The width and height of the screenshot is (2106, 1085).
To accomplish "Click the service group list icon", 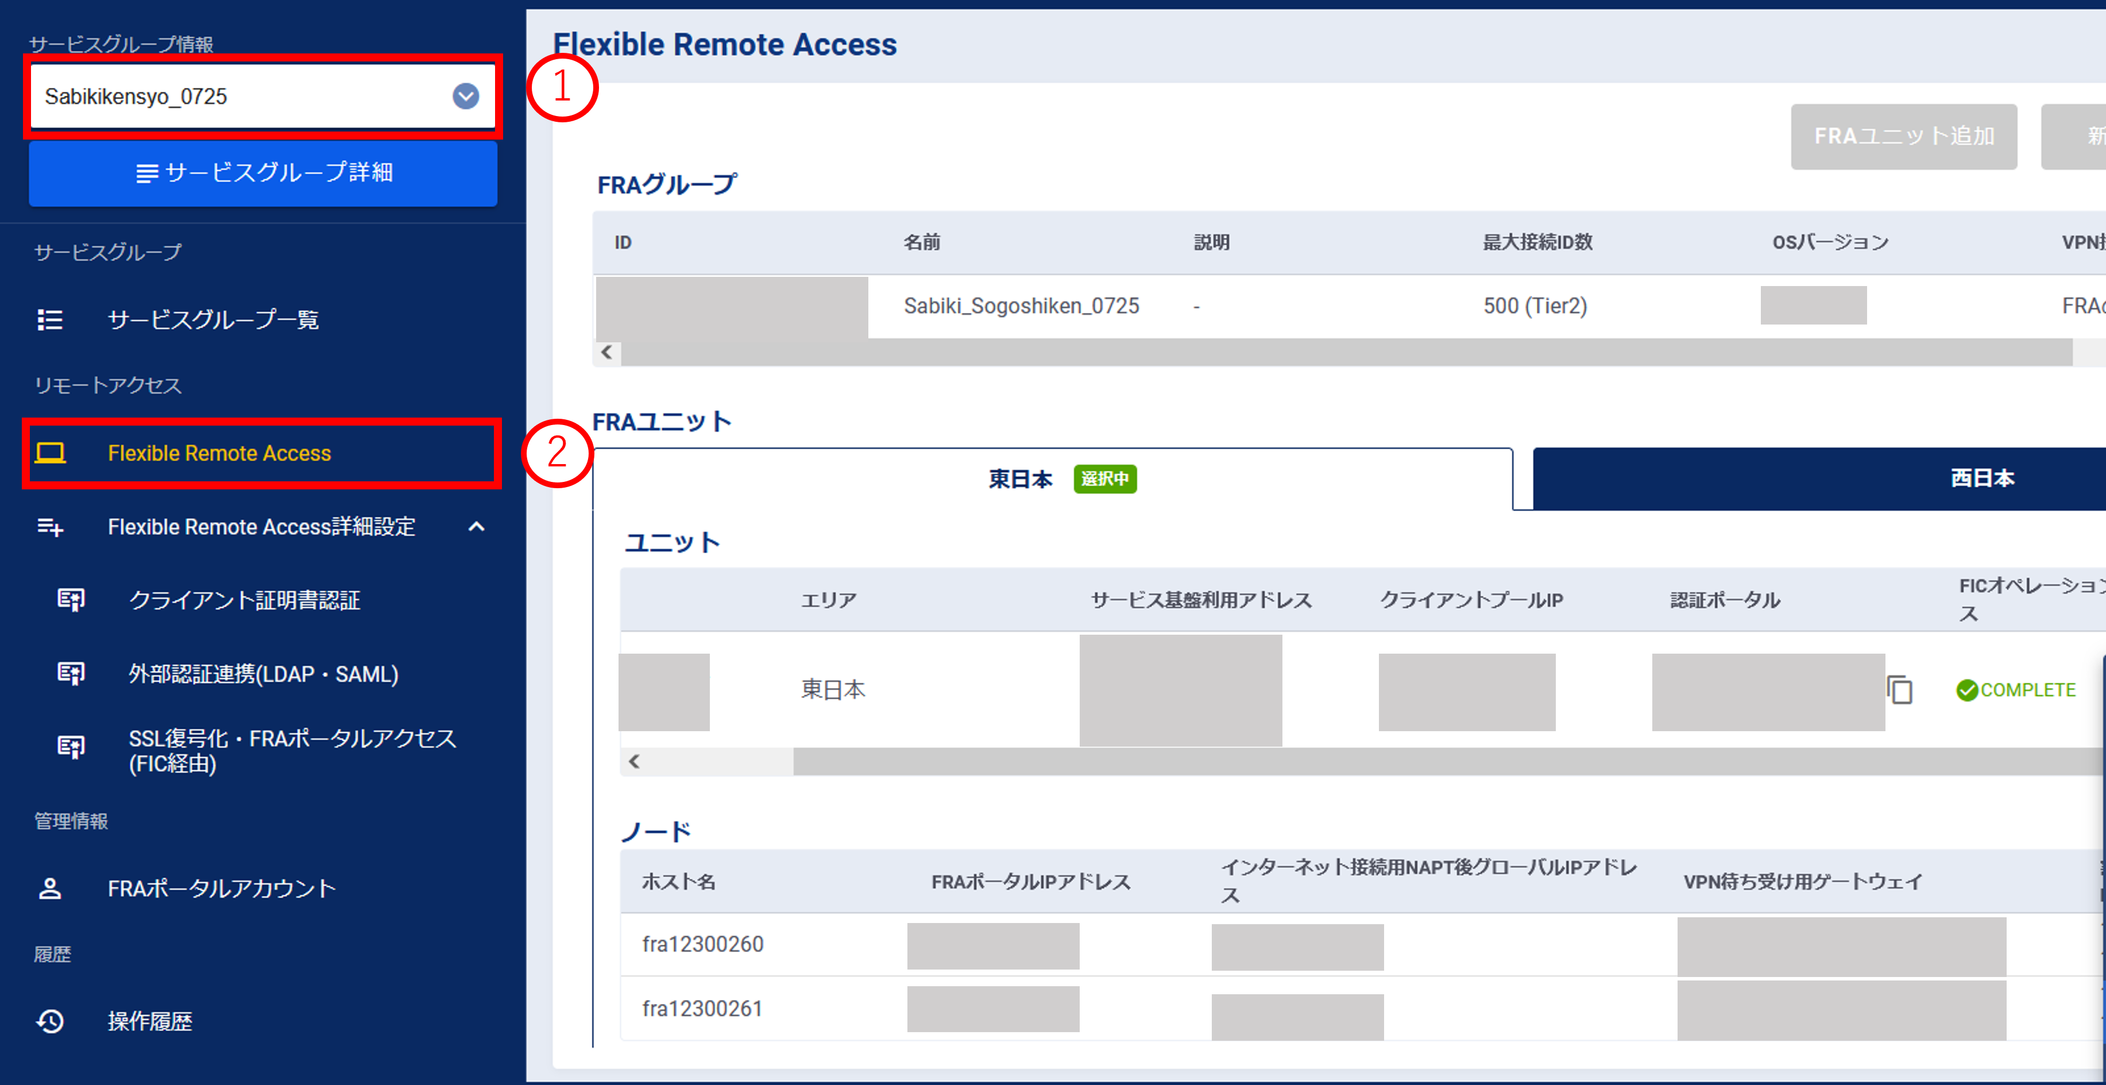I will pos(50,320).
